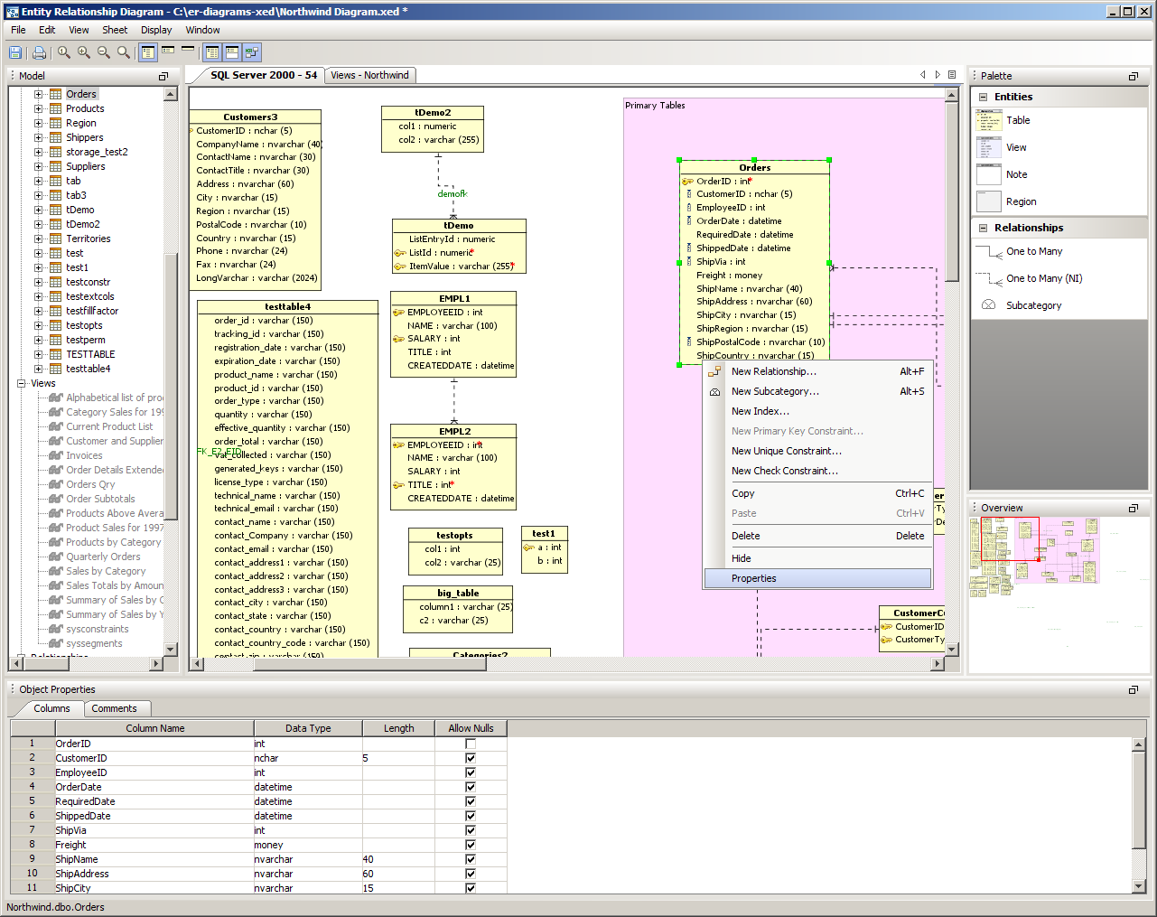Select full attribute display level icon
1157x917 pixels.
(x=148, y=52)
